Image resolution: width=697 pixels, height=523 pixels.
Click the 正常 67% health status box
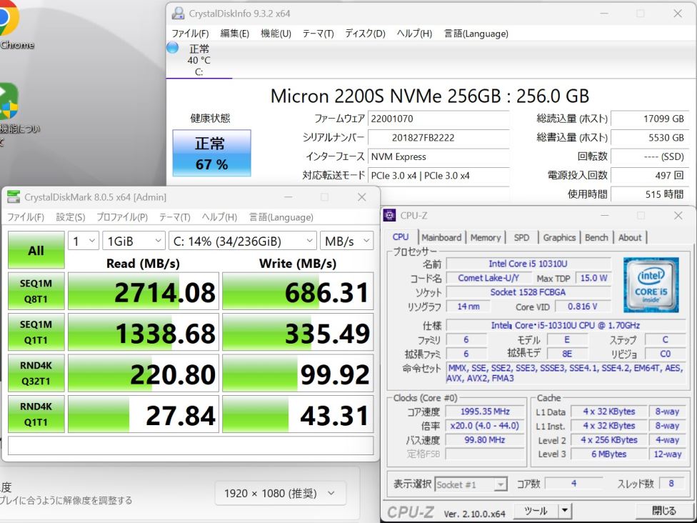[211, 153]
